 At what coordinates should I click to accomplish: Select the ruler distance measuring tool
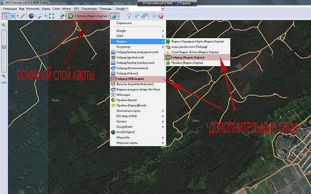pos(23,16)
